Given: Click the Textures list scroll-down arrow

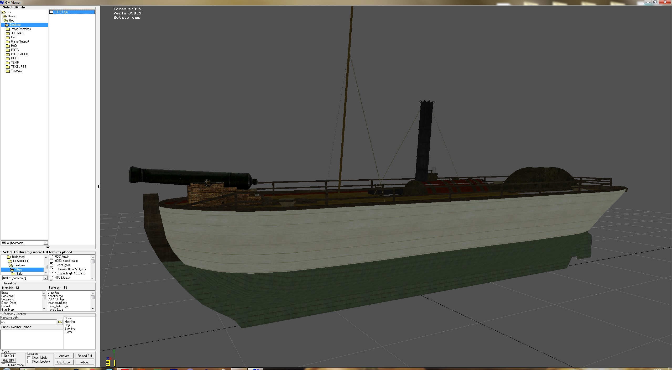Looking at the screenshot, I should [93, 309].
